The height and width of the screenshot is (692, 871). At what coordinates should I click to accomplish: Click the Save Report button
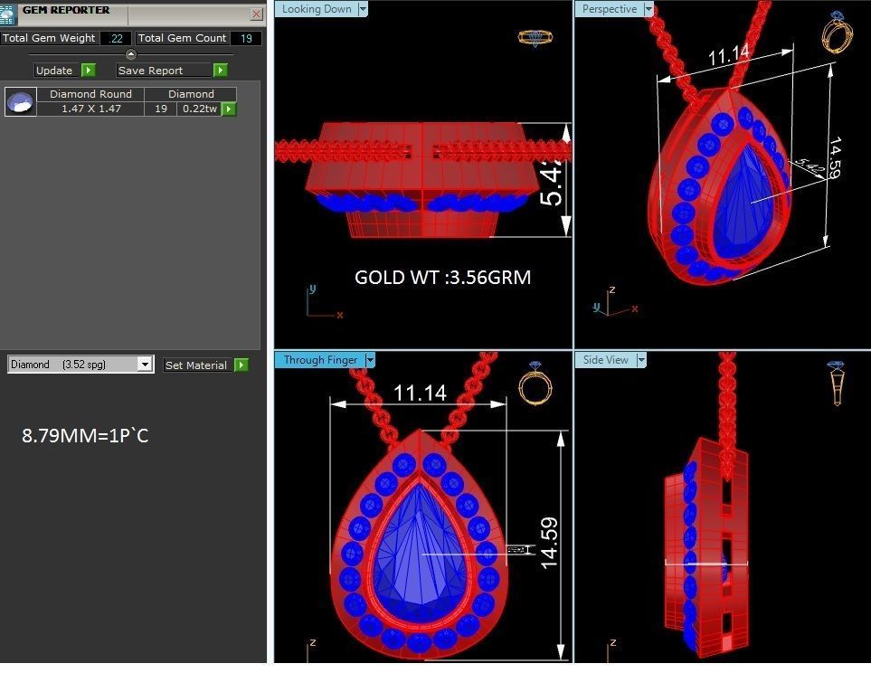(x=165, y=70)
